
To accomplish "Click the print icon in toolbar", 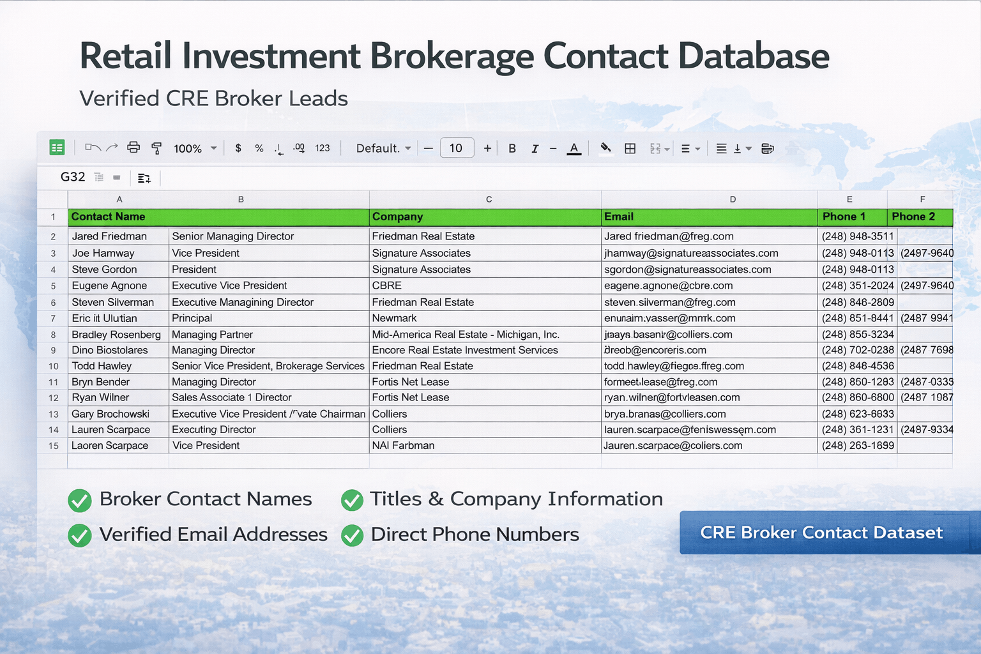I will [133, 148].
